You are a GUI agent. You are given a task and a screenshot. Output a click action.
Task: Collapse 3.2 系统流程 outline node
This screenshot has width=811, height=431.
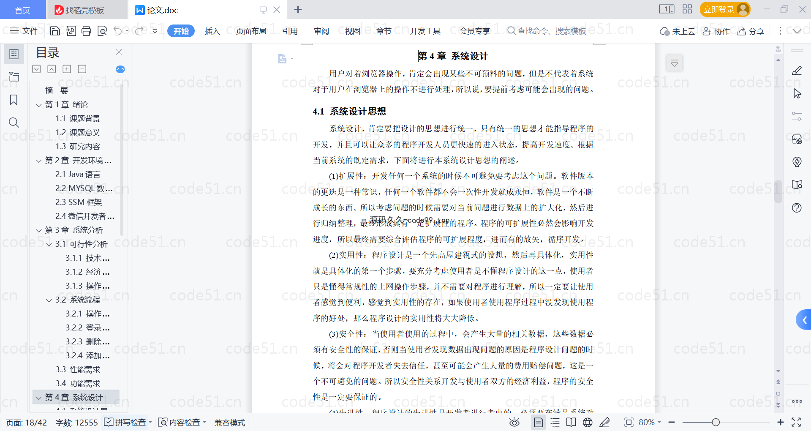pos(49,300)
